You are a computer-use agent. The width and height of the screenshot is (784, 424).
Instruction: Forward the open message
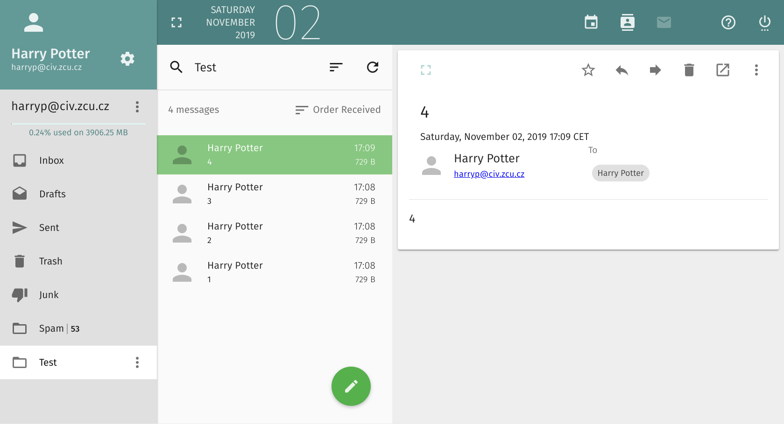pyautogui.click(x=655, y=70)
